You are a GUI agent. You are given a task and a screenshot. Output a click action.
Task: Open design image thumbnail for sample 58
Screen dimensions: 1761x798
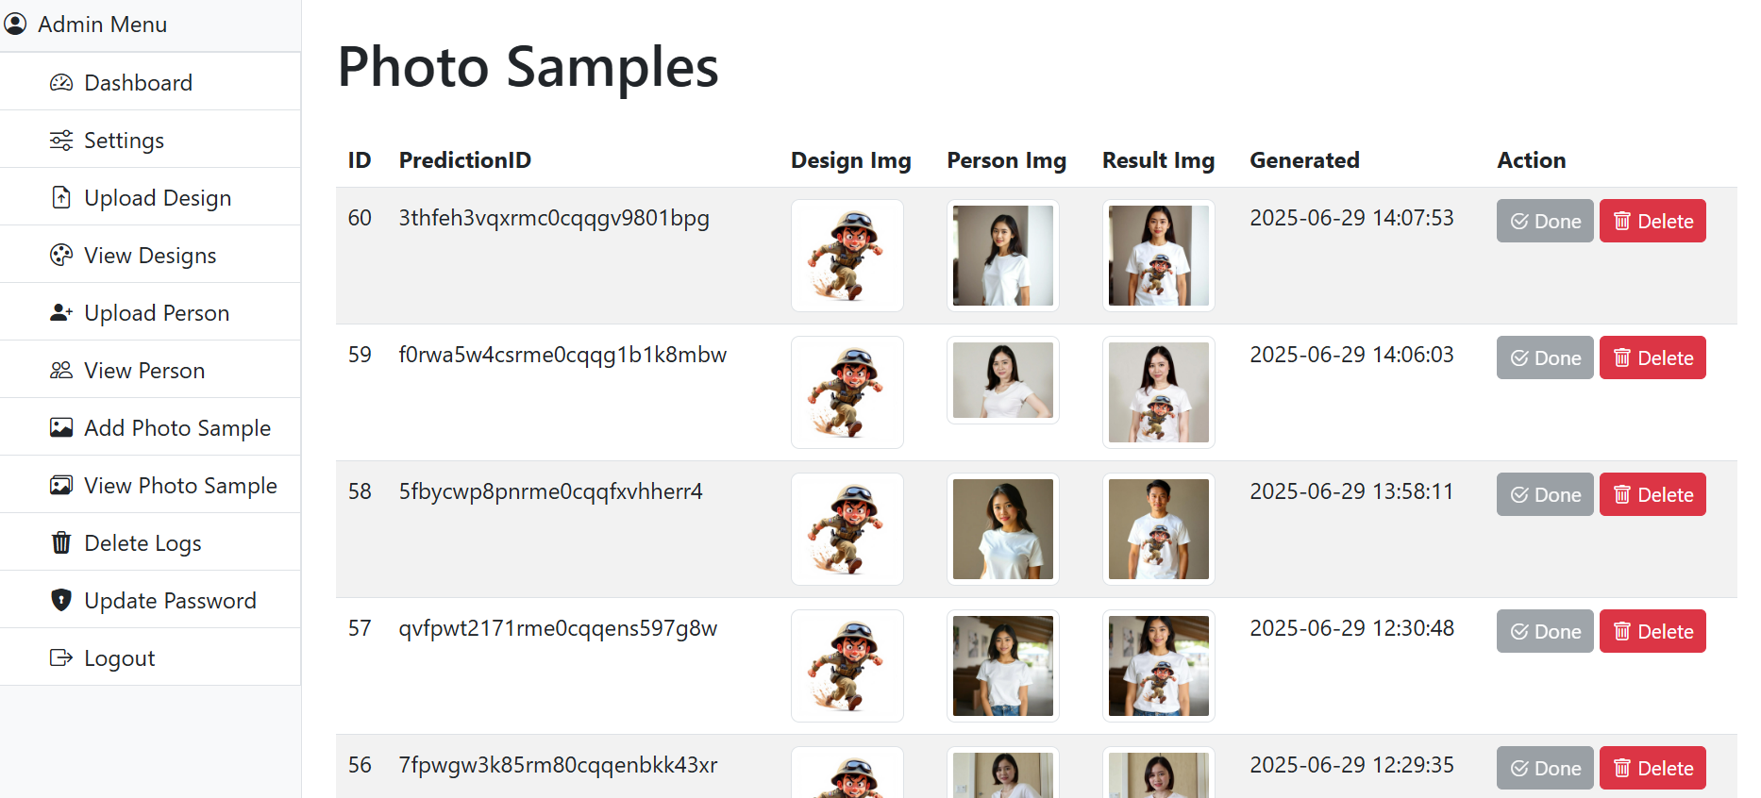[847, 529]
